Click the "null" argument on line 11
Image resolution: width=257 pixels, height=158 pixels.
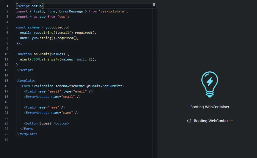(x=81, y=59)
